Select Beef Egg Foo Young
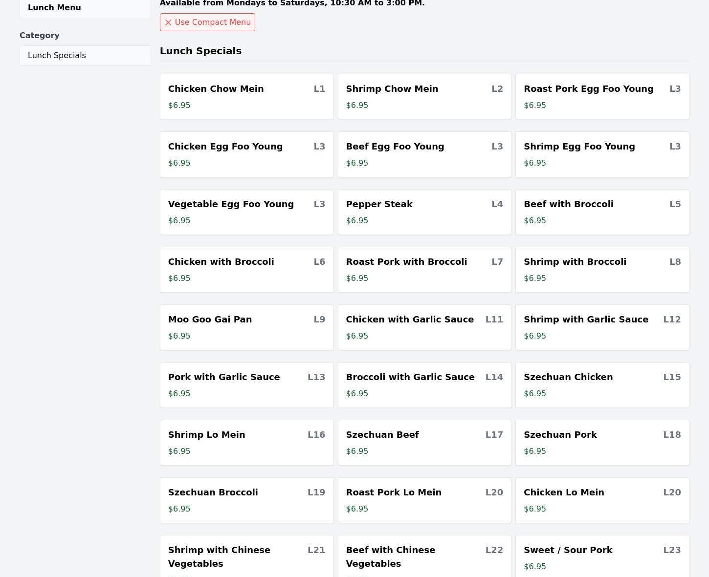Viewport: 709px width, 577px height. tap(424, 154)
